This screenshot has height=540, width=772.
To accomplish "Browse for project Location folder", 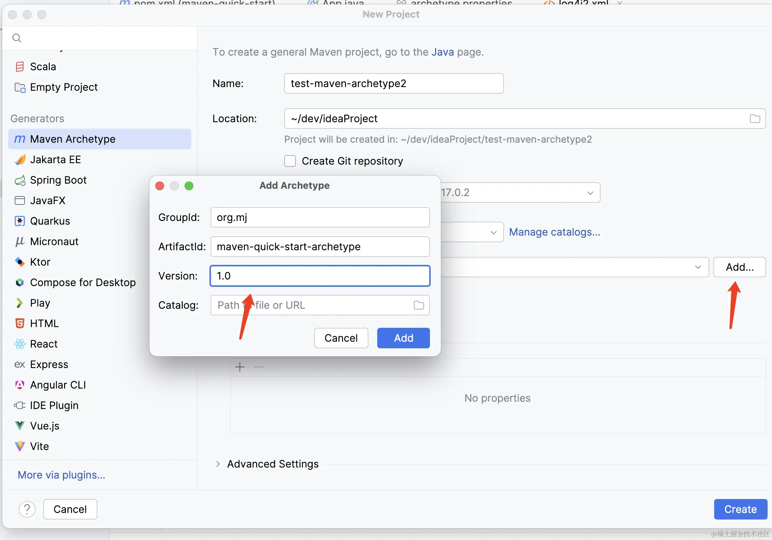I will [755, 119].
